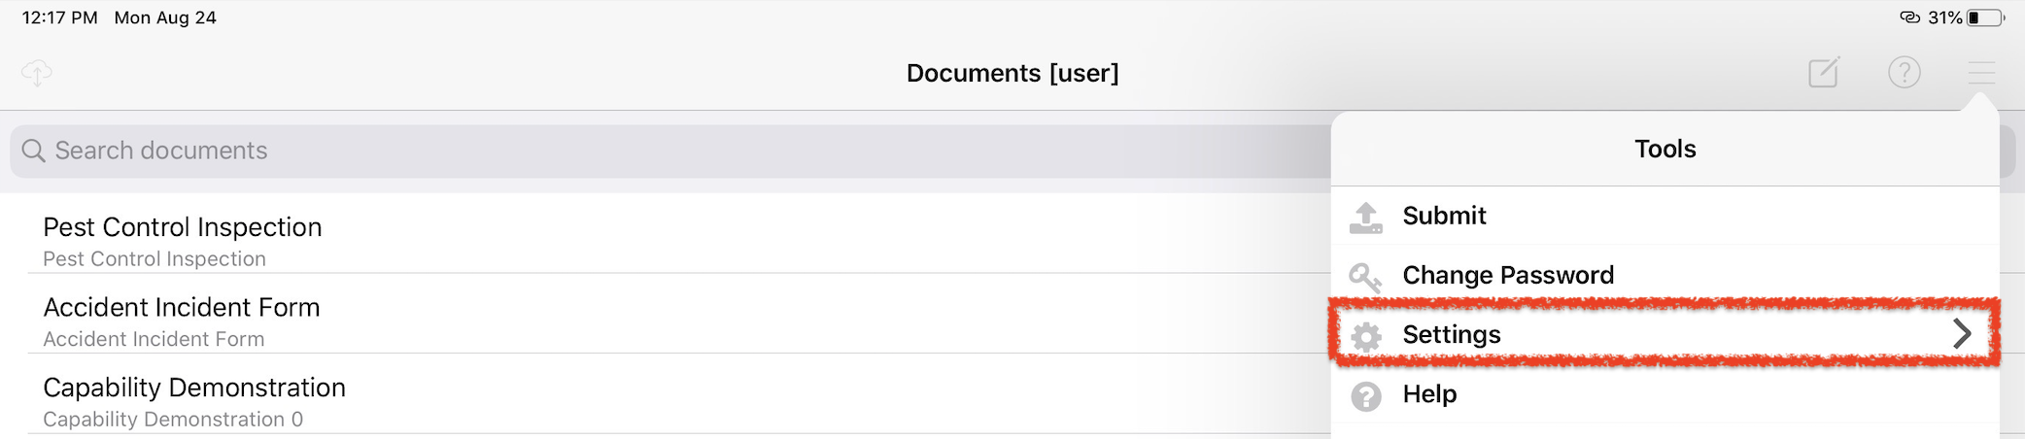2025x439 pixels.
Task: Expand Settings using the right chevron
Action: click(x=1962, y=334)
